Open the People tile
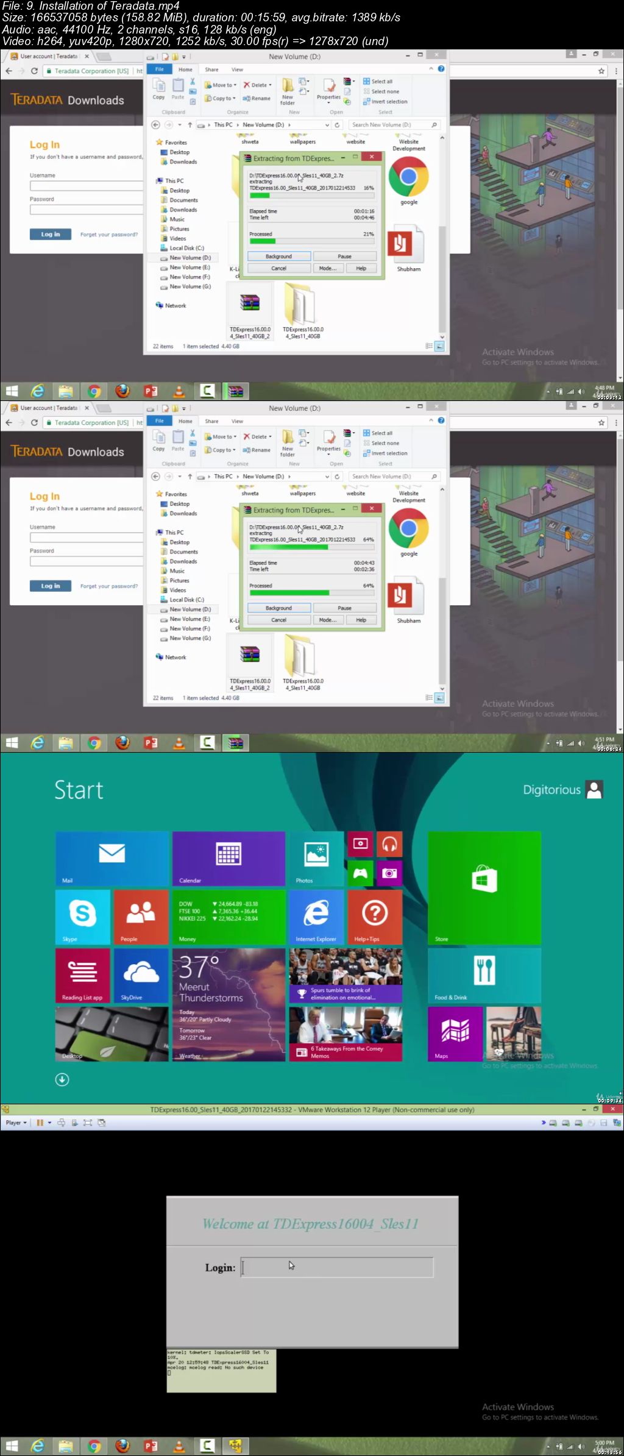Viewport: 624px width, 1456px height. point(141,917)
